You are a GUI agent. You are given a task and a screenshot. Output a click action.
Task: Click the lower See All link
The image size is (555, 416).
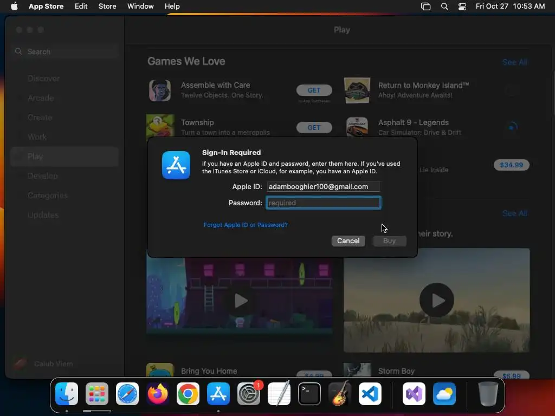515,213
